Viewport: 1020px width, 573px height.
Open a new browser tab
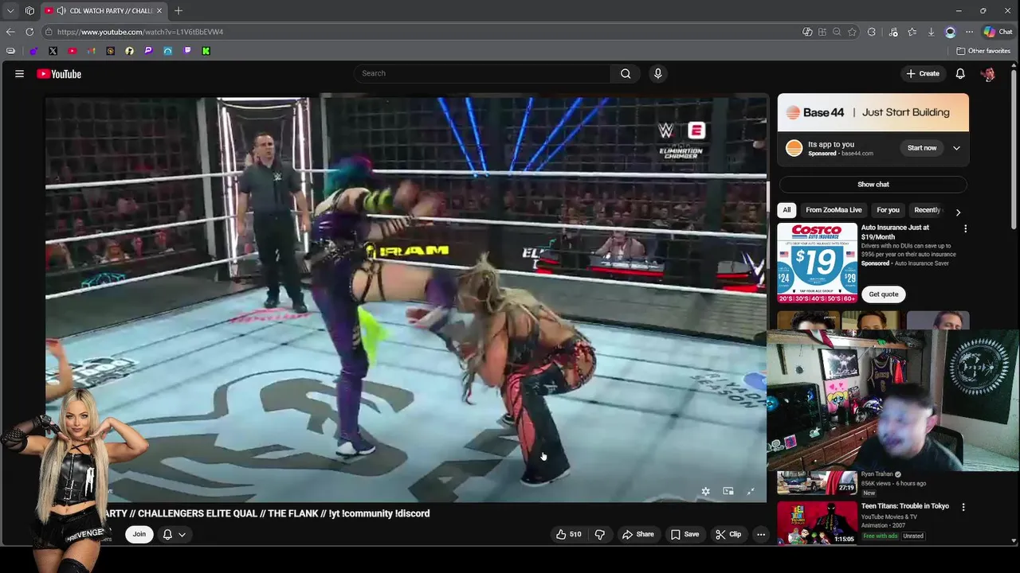[x=178, y=10]
